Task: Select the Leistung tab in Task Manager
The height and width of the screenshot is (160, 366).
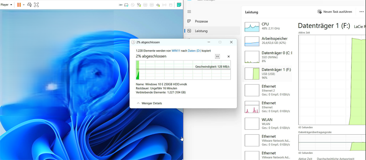Action: point(212,31)
